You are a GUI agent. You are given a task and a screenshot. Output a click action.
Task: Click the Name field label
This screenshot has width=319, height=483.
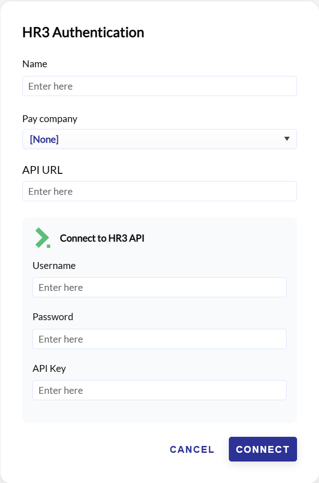point(35,64)
